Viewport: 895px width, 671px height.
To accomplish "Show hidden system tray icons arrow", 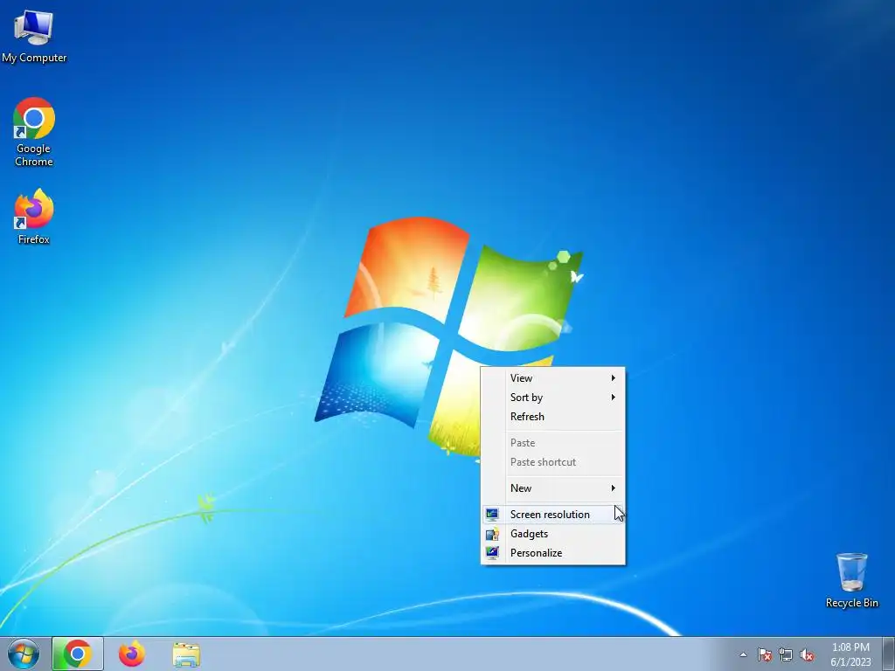I will [x=743, y=654].
